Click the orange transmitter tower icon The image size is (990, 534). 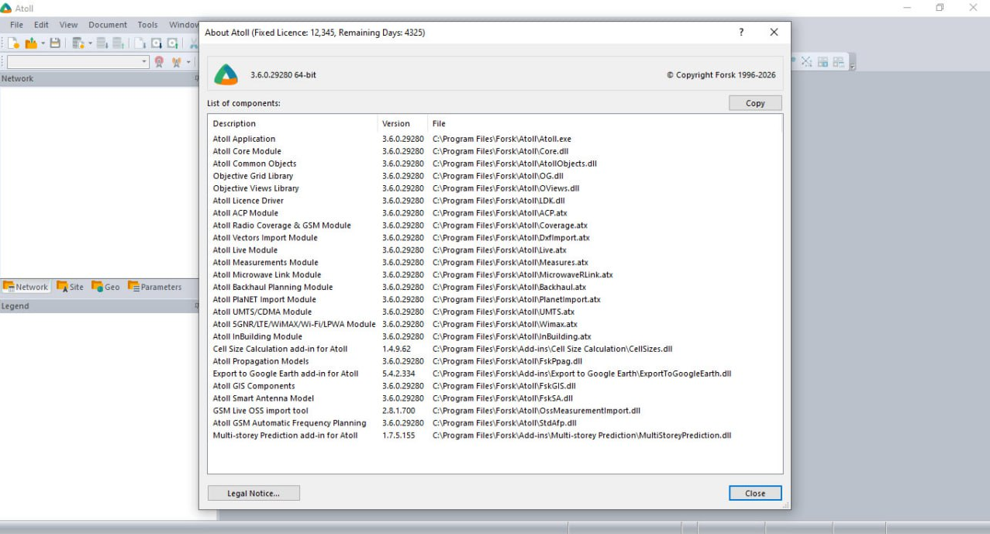[x=177, y=62]
